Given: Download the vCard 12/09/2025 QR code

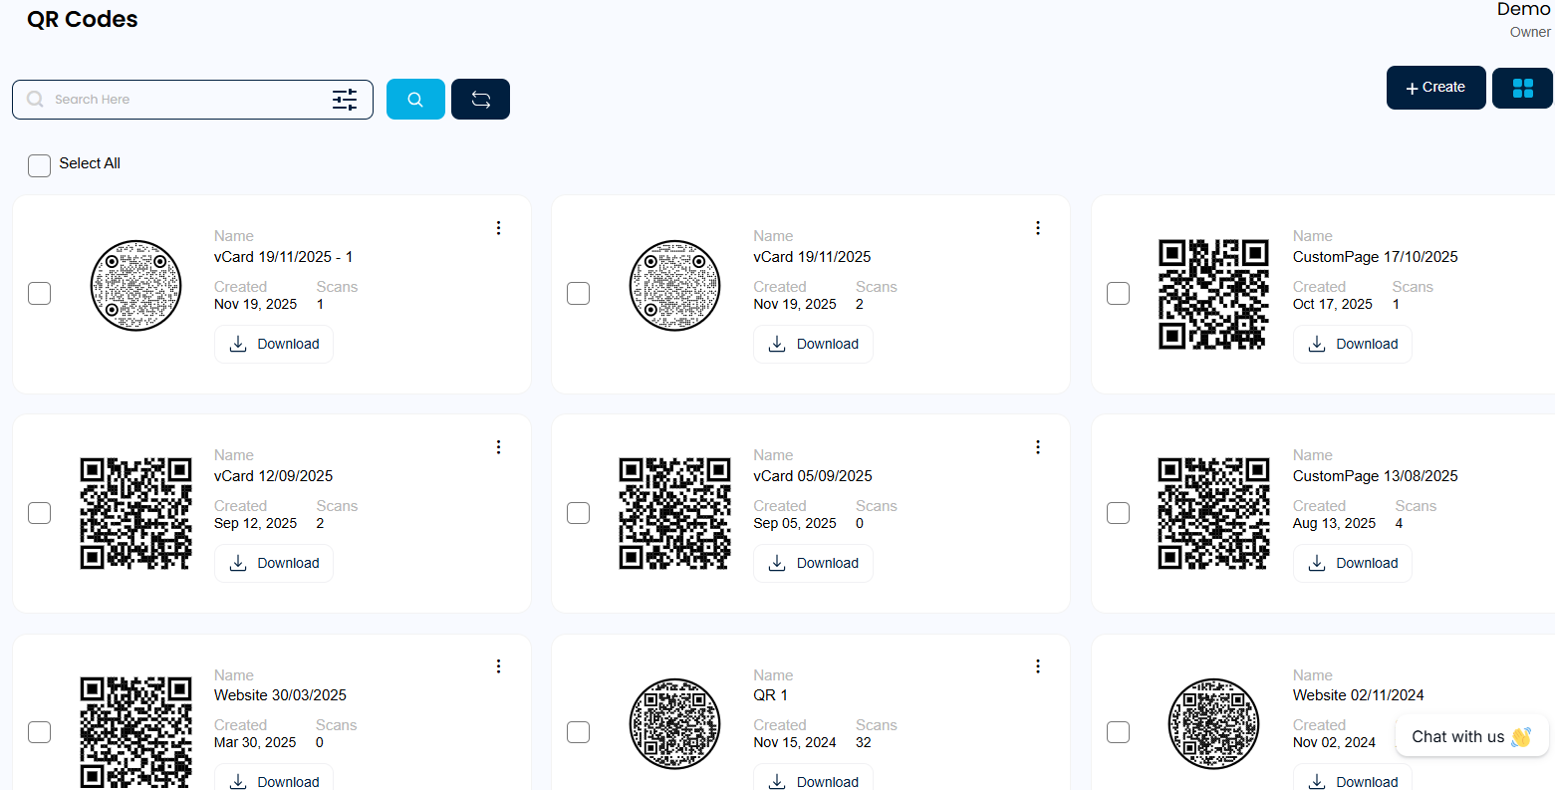Looking at the screenshot, I should pos(274,564).
